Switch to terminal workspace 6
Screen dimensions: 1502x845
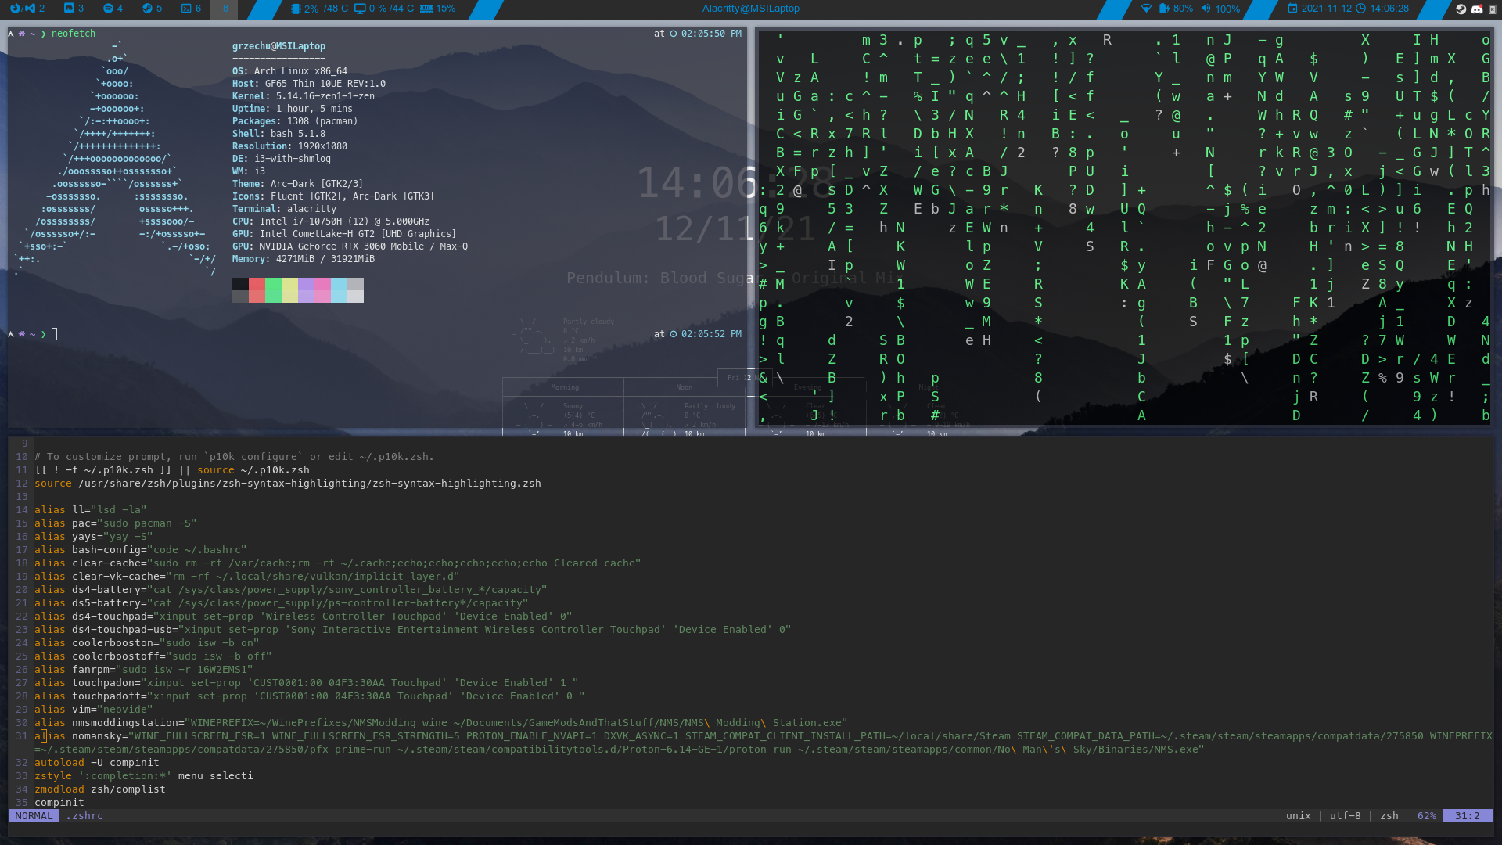(191, 9)
